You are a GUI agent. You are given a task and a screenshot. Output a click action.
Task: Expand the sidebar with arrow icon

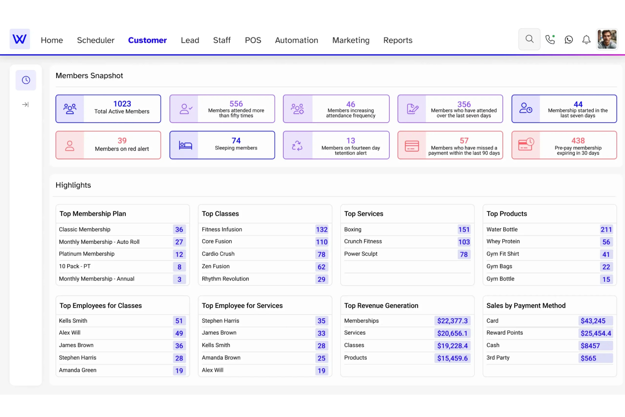tap(25, 104)
